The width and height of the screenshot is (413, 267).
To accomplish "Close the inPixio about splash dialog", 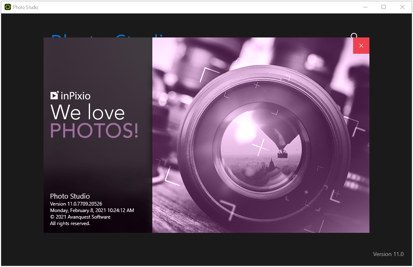I will point(361,46).
